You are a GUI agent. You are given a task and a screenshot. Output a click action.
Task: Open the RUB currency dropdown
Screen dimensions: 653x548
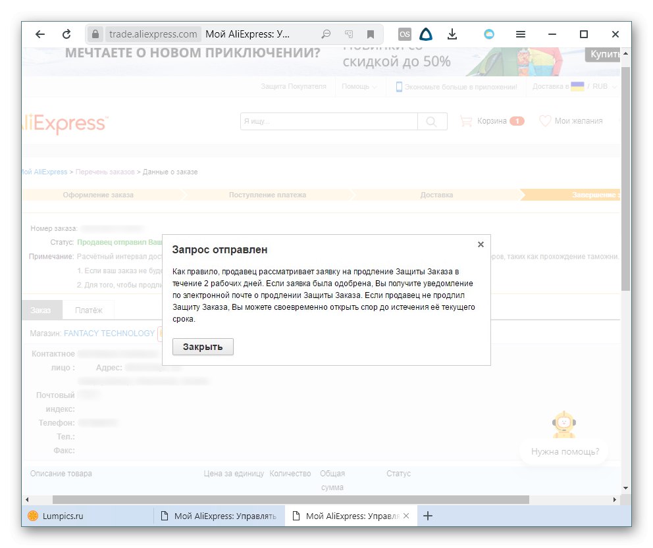pos(602,86)
